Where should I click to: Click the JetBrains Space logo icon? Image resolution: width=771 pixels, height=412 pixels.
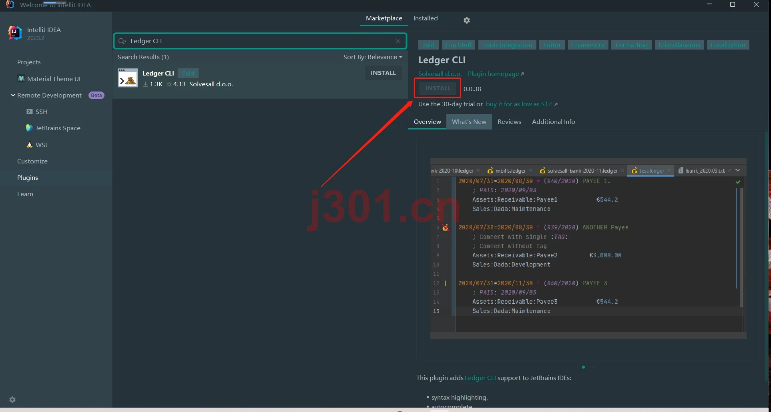click(x=29, y=128)
